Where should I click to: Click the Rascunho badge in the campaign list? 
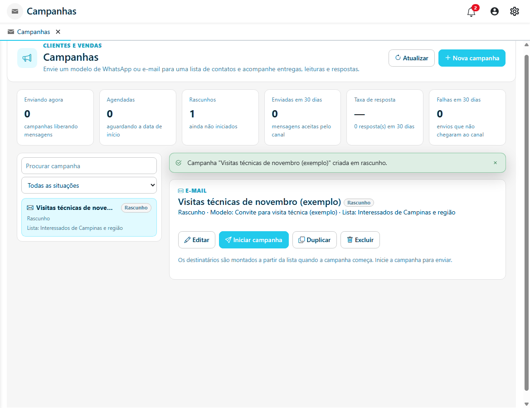point(136,208)
